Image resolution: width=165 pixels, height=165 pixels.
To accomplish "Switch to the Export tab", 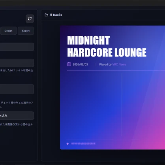I will 26,31.
